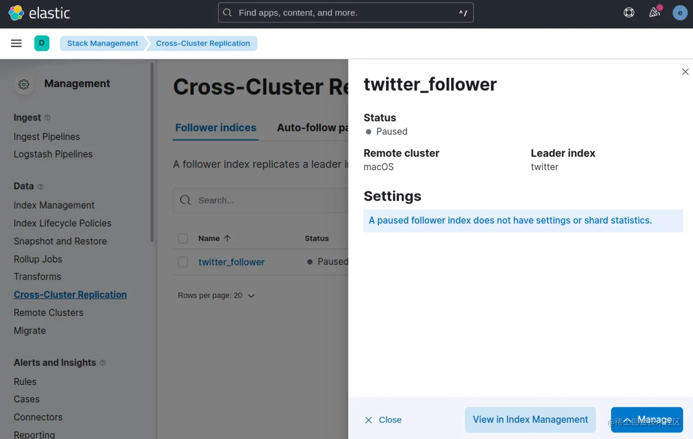
Task: Click the search magnifier in follower table
Action: (x=185, y=200)
